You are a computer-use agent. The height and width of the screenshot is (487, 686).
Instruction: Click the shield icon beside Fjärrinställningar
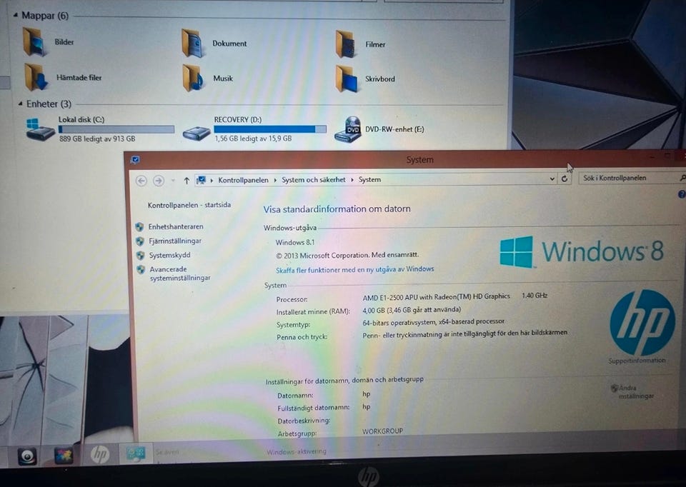pyautogui.click(x=140, y=241)
